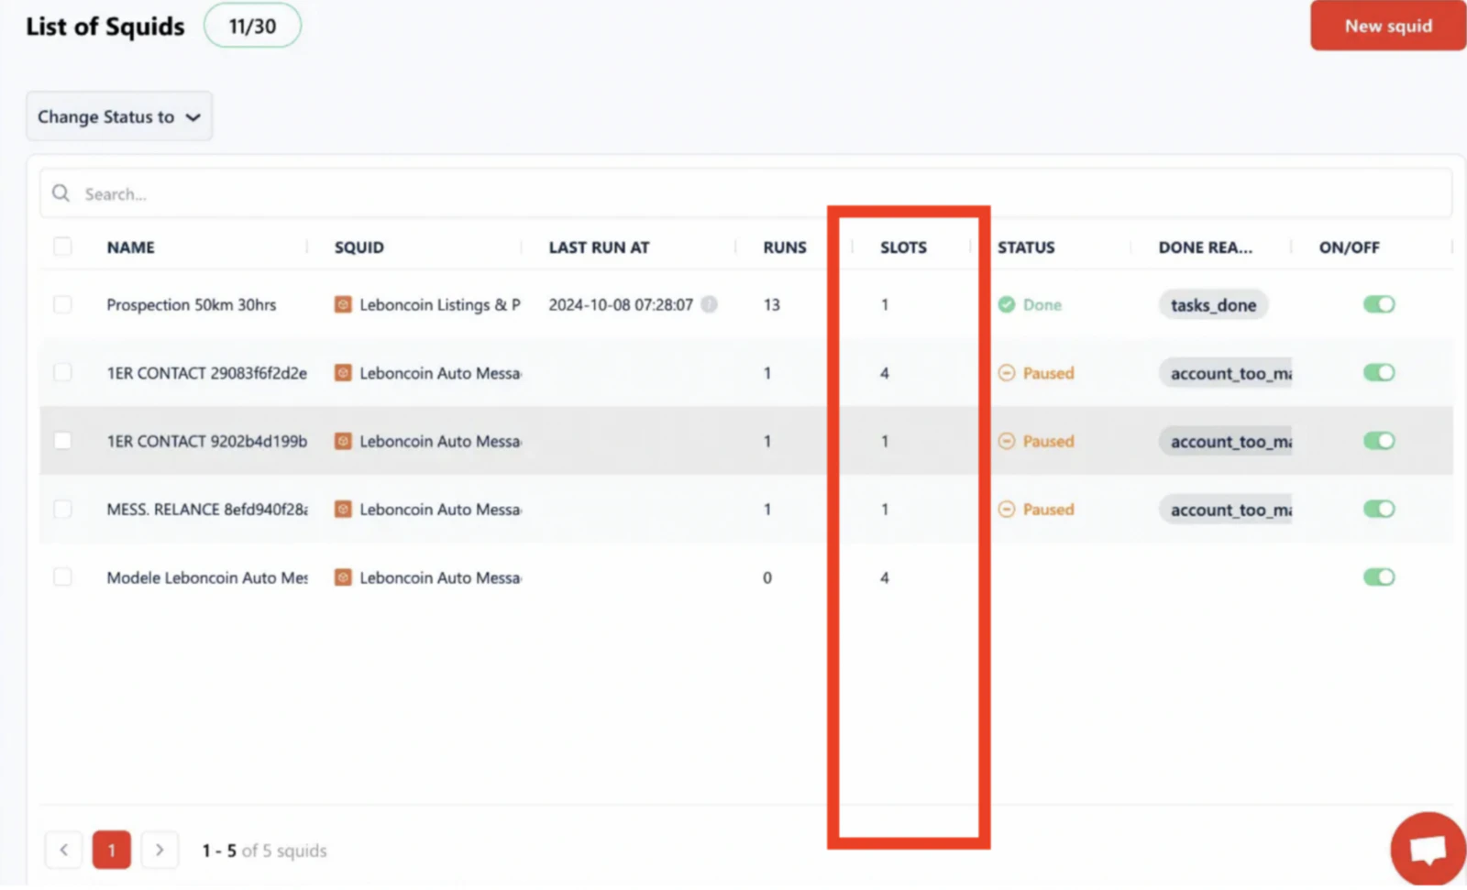This screenshot has height=890, width=1467.
Task: Toggle the MESS. RELANCE squid switch
Action: 1379,509
